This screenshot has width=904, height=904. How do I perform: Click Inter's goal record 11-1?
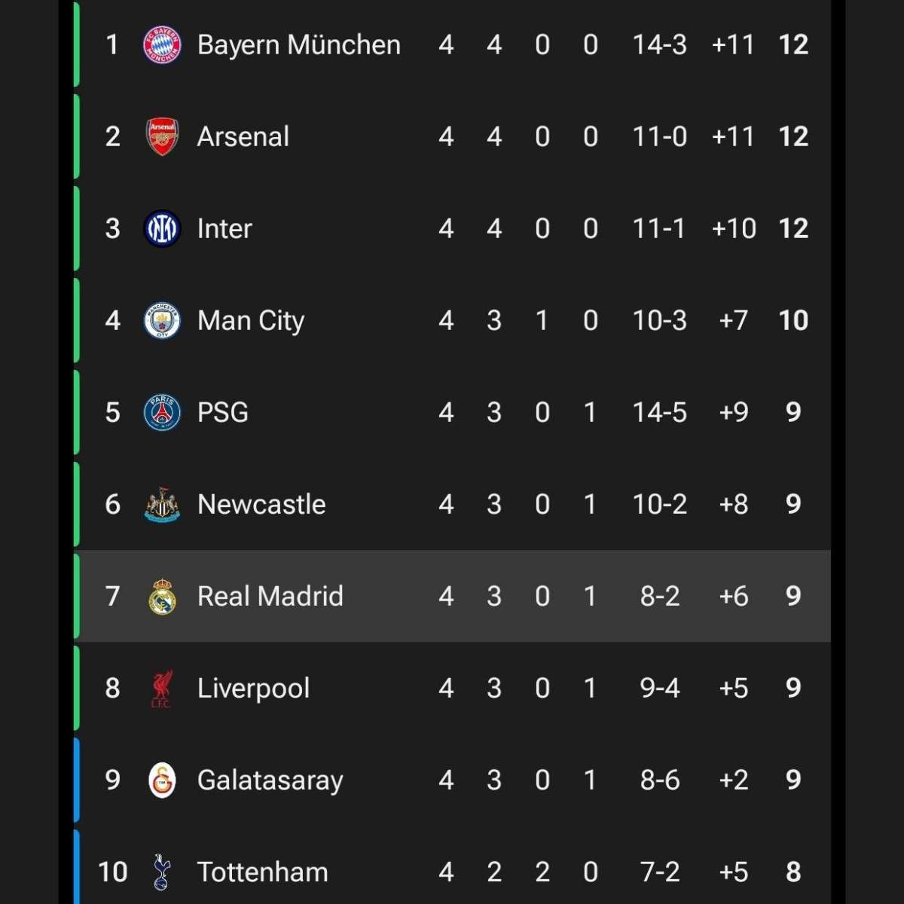(659, 228)
